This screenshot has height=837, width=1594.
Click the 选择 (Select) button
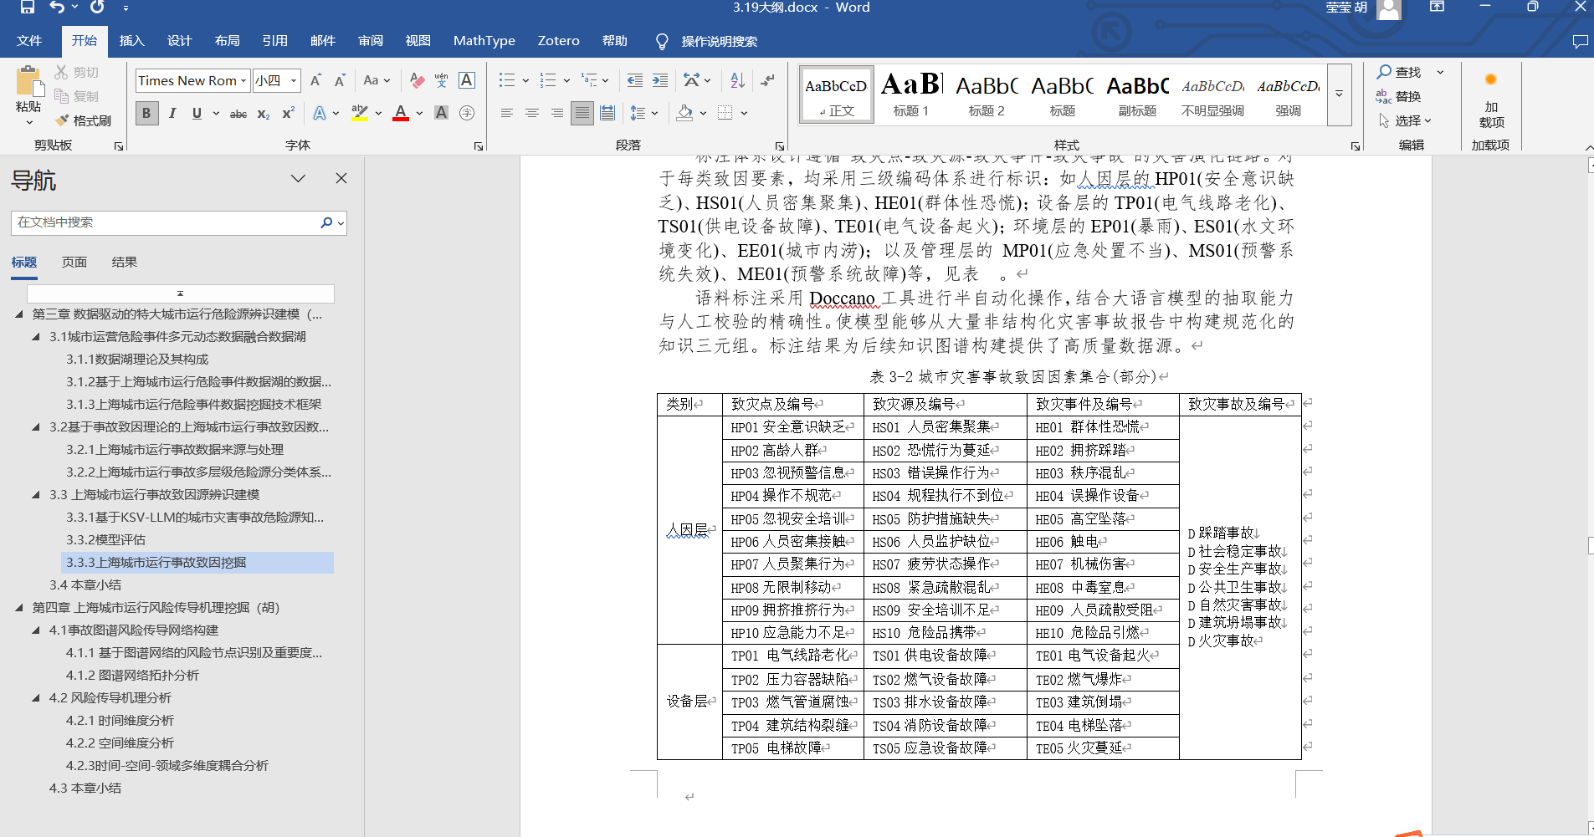pos(1406,120)
